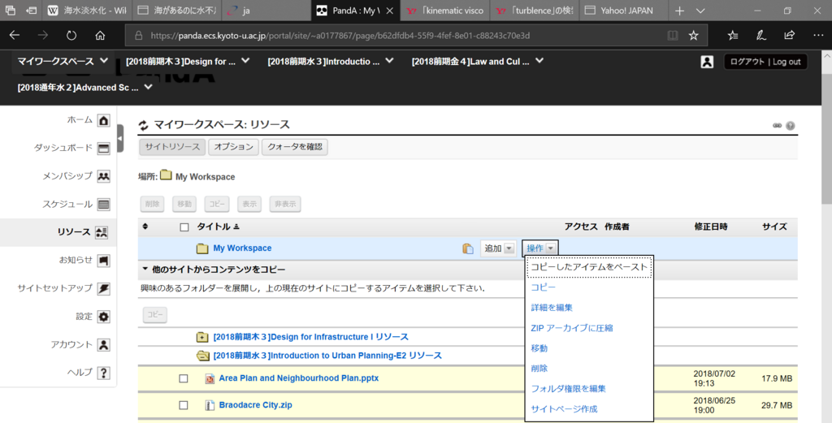832x423 pixels.
Task: Add page to favorites with star icon
Action: coord(693,36)
